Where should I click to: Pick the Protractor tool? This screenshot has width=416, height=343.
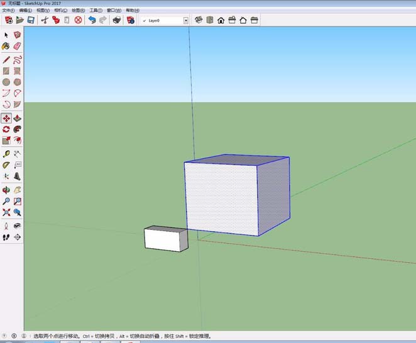(x=6, y=165)
